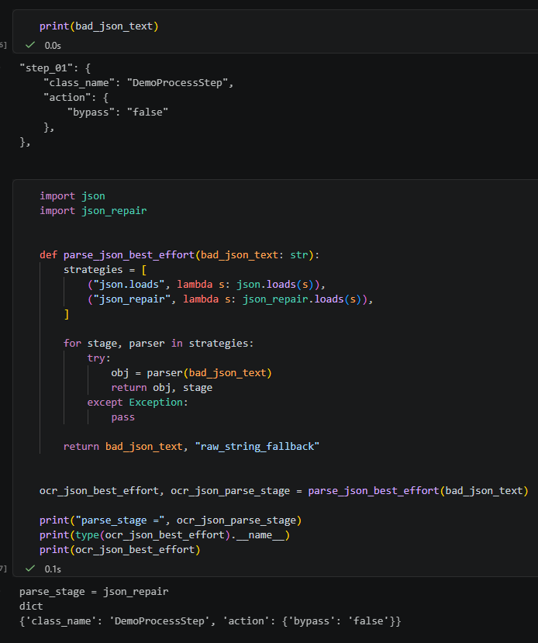This screenshot has width=538, height=643.
Task: Click the for stage, parser in strategies: line
Action: coord(159,344)
